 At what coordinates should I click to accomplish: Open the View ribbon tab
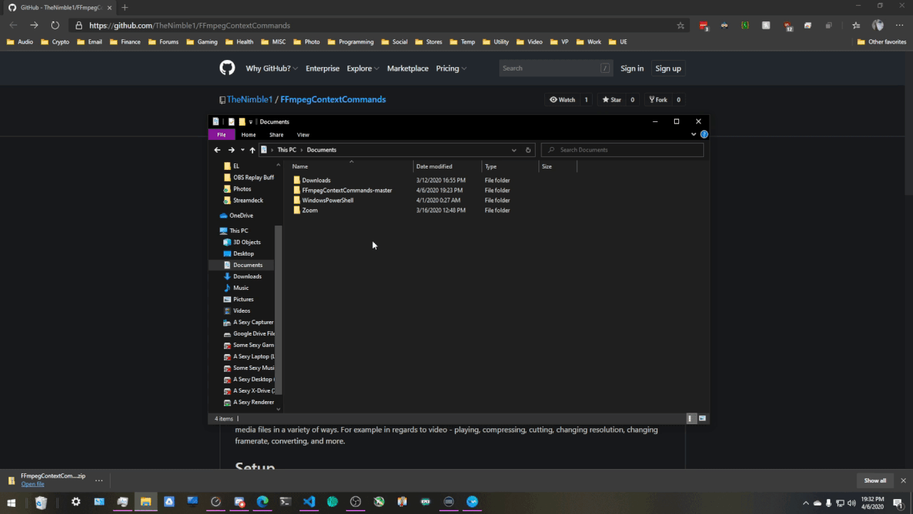303,135
